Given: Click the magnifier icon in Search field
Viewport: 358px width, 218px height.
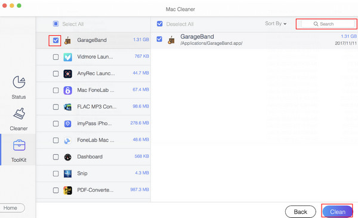Looking at the screenshot, I should pos(316,24).
